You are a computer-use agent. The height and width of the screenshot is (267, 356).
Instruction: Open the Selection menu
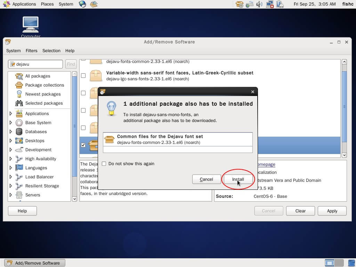[51, 51]
